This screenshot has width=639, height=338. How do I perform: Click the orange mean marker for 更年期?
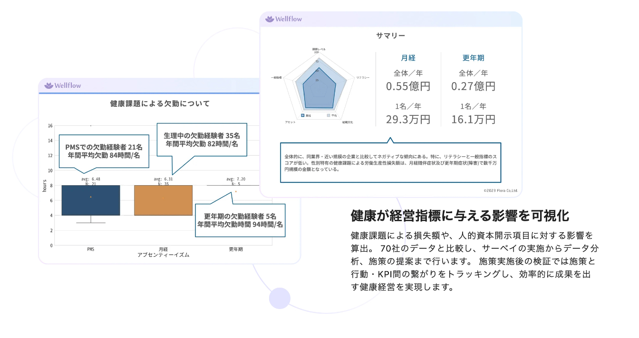[236, 191]
